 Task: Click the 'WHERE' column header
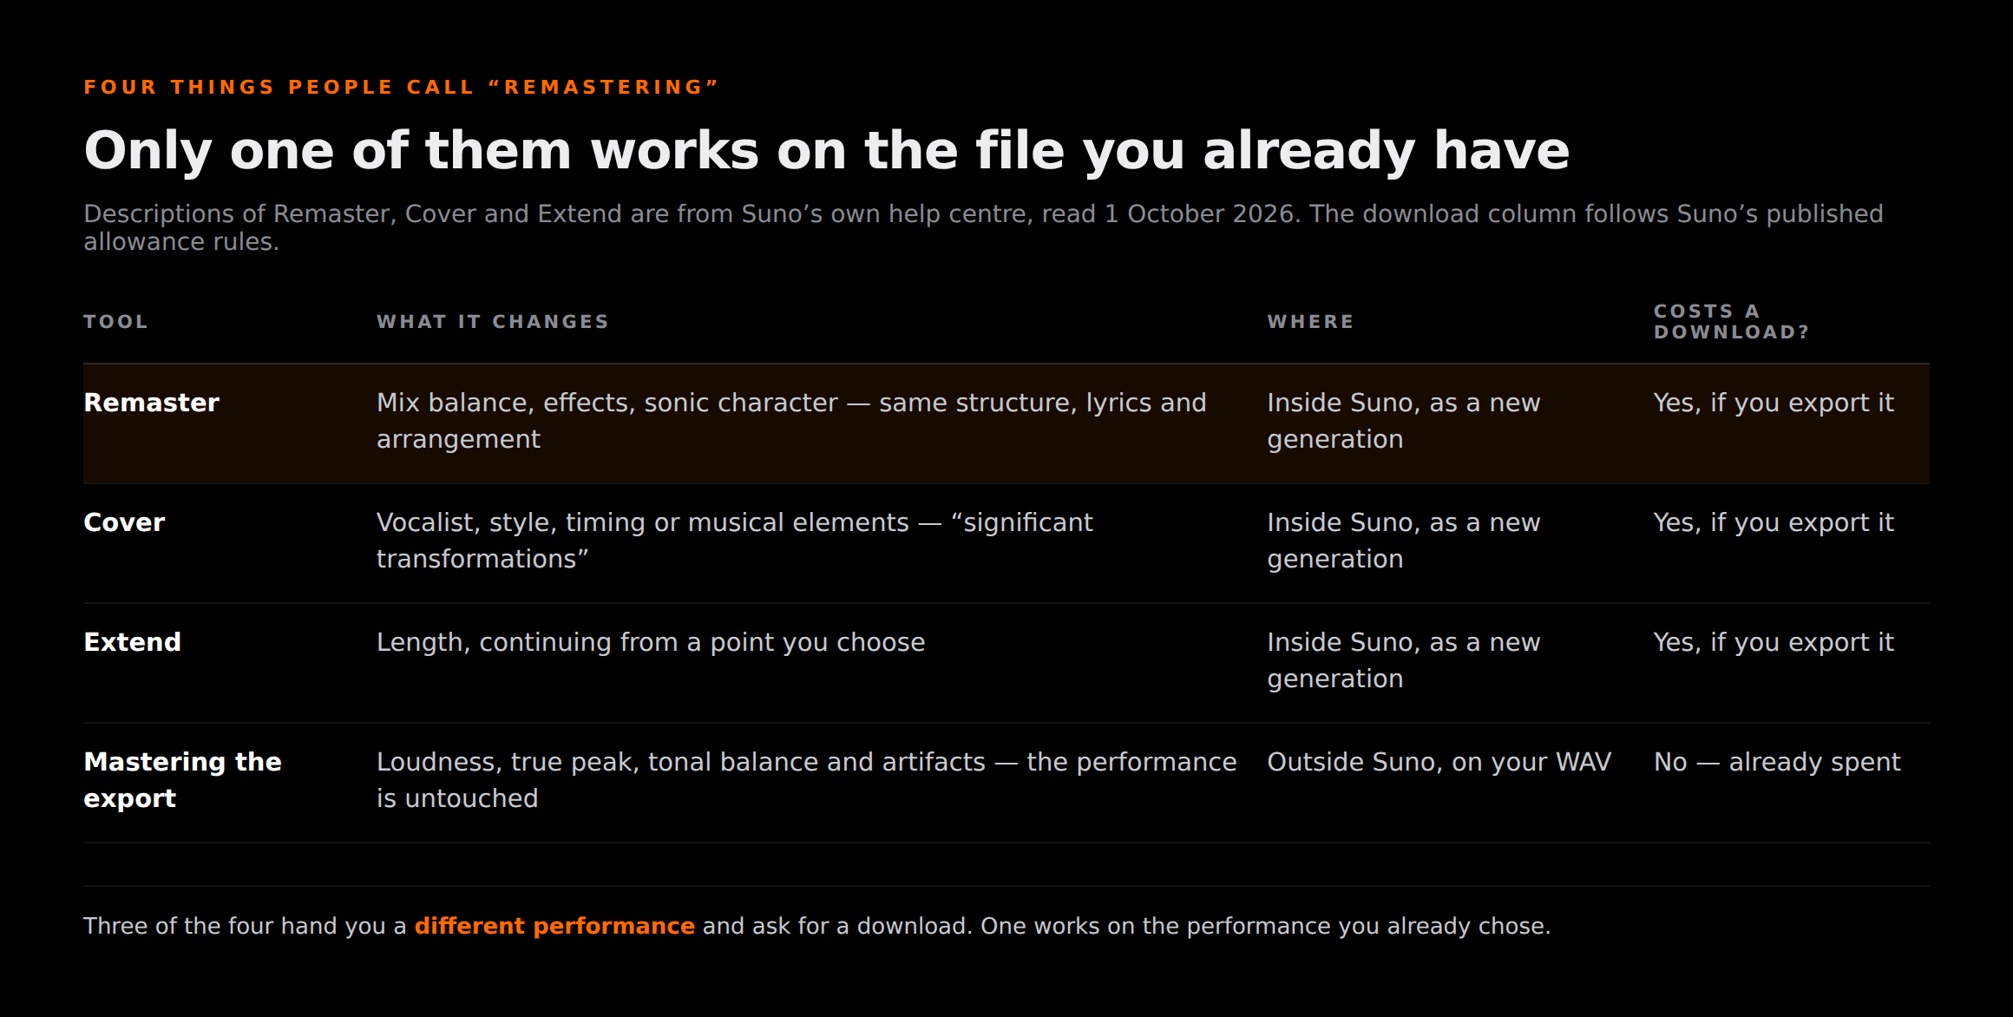pyautogui.click(x=1310, y=322)
